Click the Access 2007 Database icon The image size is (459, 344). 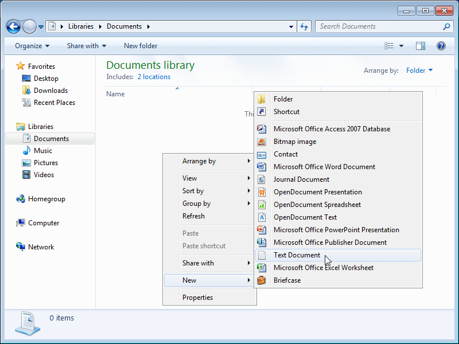click(262, 129)
